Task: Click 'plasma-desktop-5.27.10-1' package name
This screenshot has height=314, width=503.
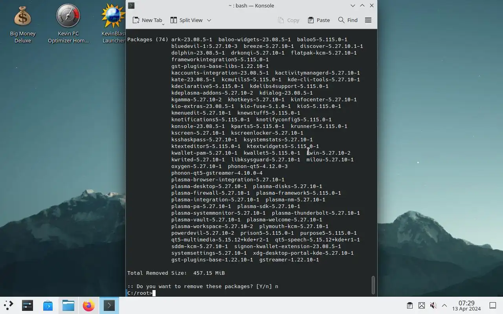Action: tap(209, 186)
